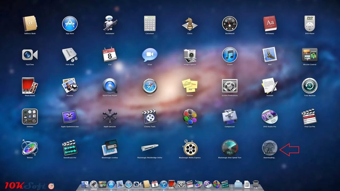Launch iTunes from the Dock
340x191 pixels.
point(164,184)
